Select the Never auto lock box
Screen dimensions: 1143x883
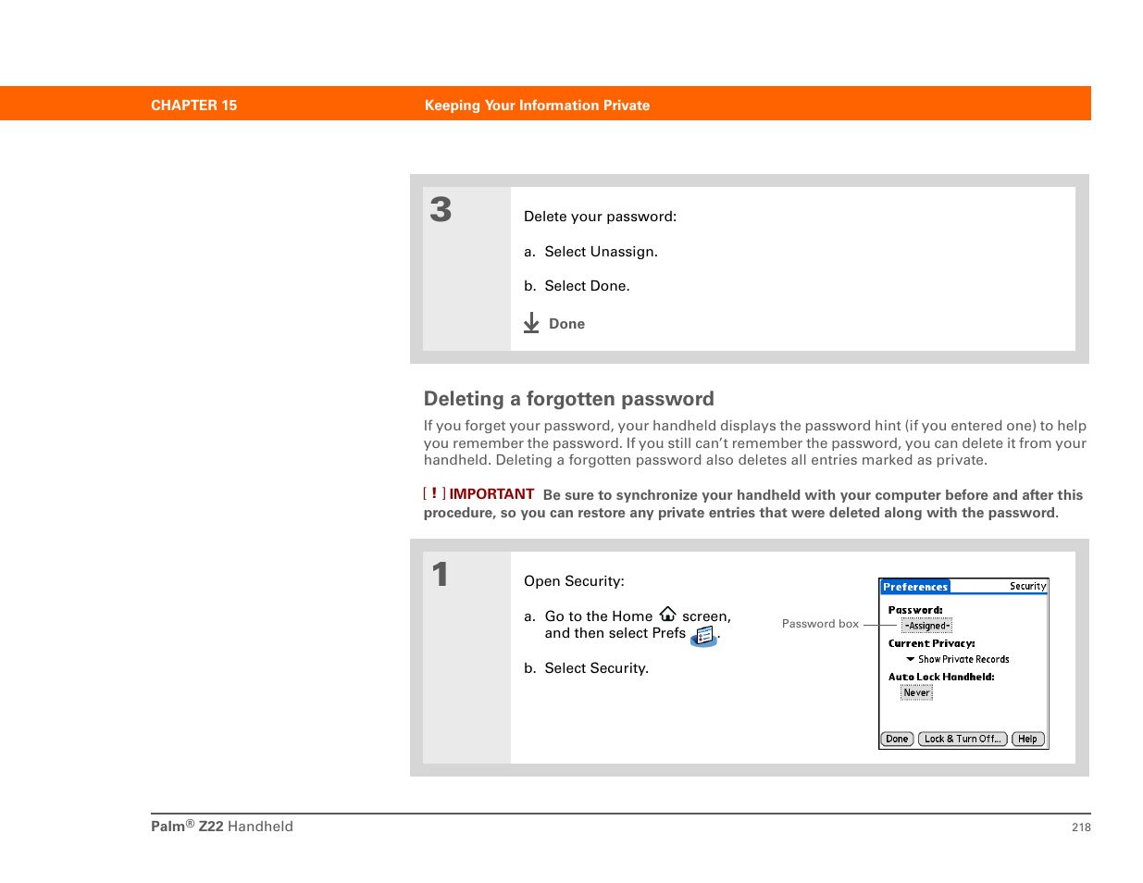[916, 692]
